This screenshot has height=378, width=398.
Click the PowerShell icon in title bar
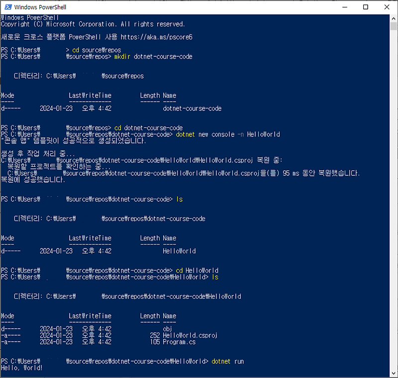pos(8,7)
